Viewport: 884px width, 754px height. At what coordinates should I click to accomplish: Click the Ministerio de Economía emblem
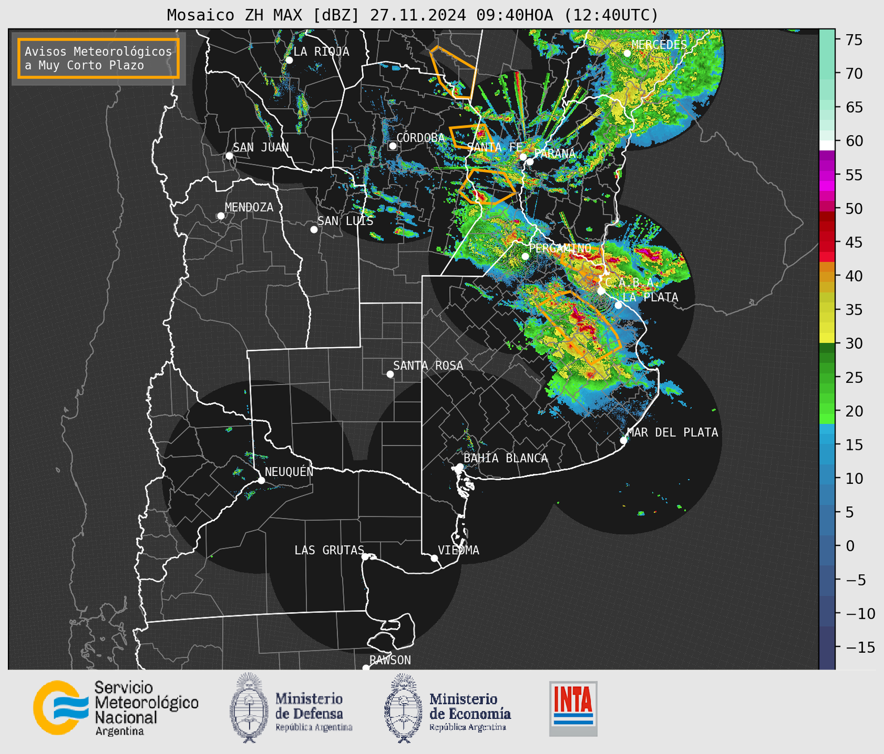(402, 708)
